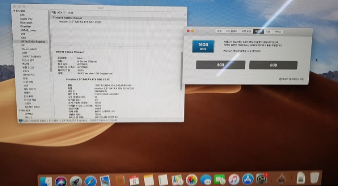
Task: Click the first 8GB memory slot
Action: 220,65
